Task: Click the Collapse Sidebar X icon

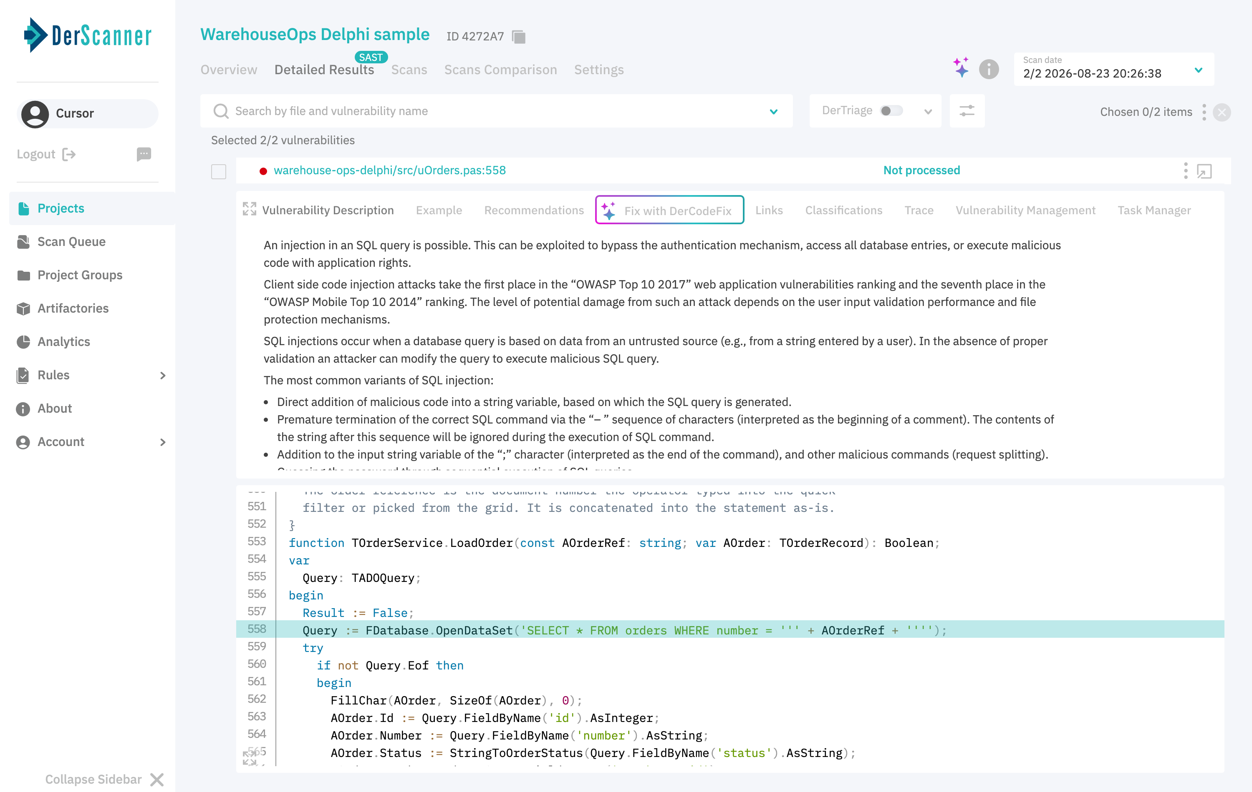Action: pyautogui.click(x=156, y=779)
